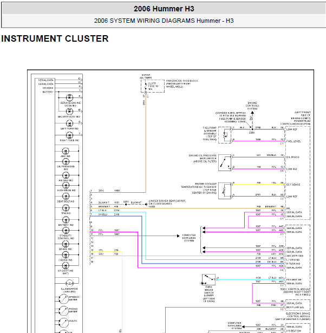Select the Air Bag indicator LED symbol
326x333 pixels.
click(x=66, y=175)
